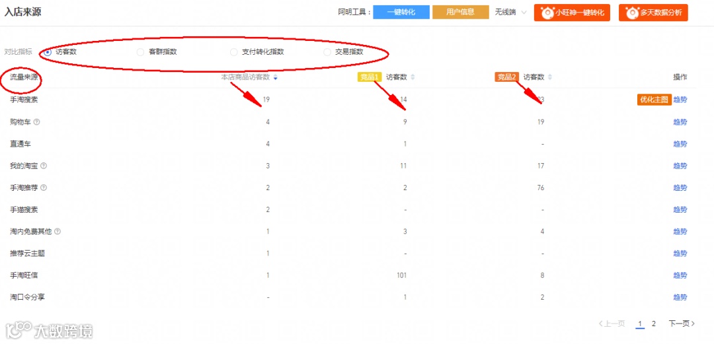Open 趋势 for 手淘搜索 row
This screenshot has width=714, height=344.
click(680, 100)
